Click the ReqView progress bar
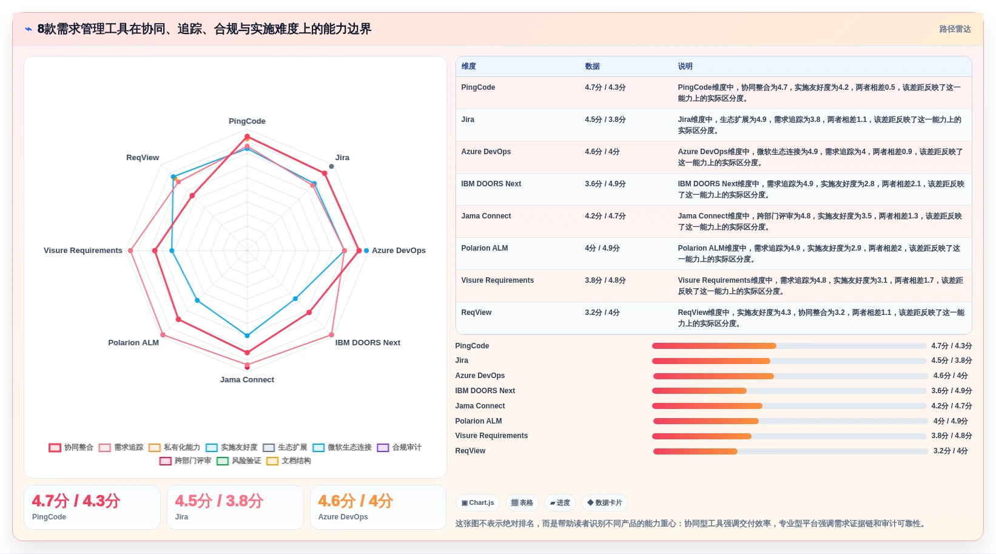This screenshot has height=554, width=996. tap(790, 451)
